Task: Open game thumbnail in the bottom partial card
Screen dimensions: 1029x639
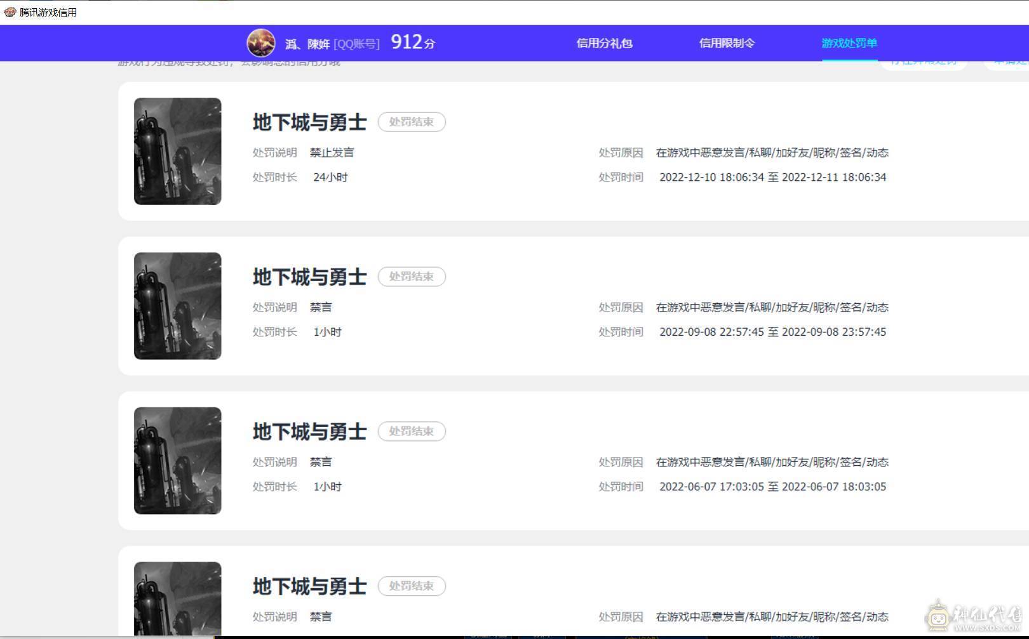Action: pyautogui.click(x=178, y=598)
